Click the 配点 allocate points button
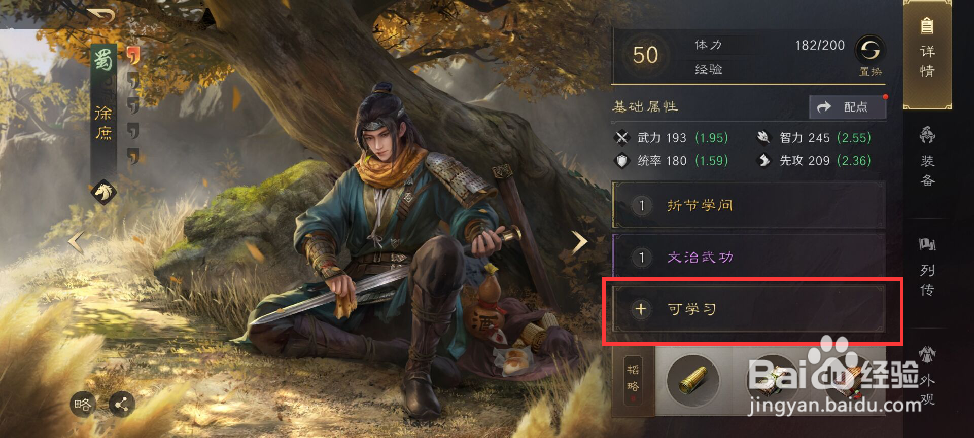The width and height of the screenshot is (974, 438). [847, 107]
